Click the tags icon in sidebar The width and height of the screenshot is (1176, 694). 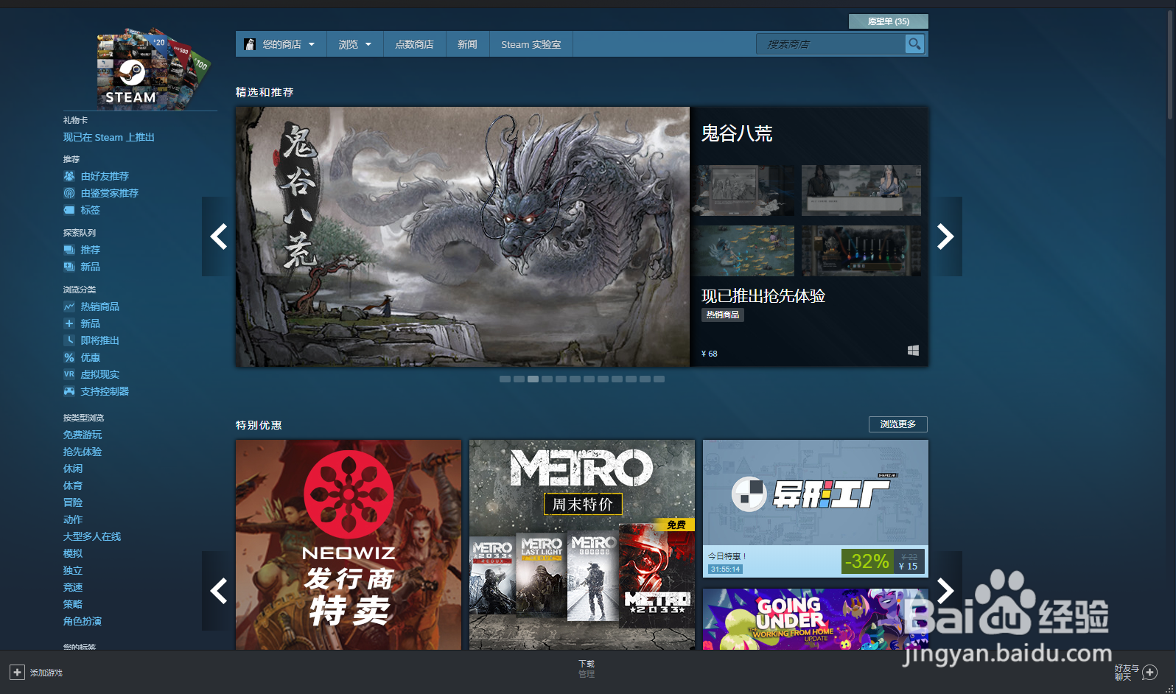[69, 210]
